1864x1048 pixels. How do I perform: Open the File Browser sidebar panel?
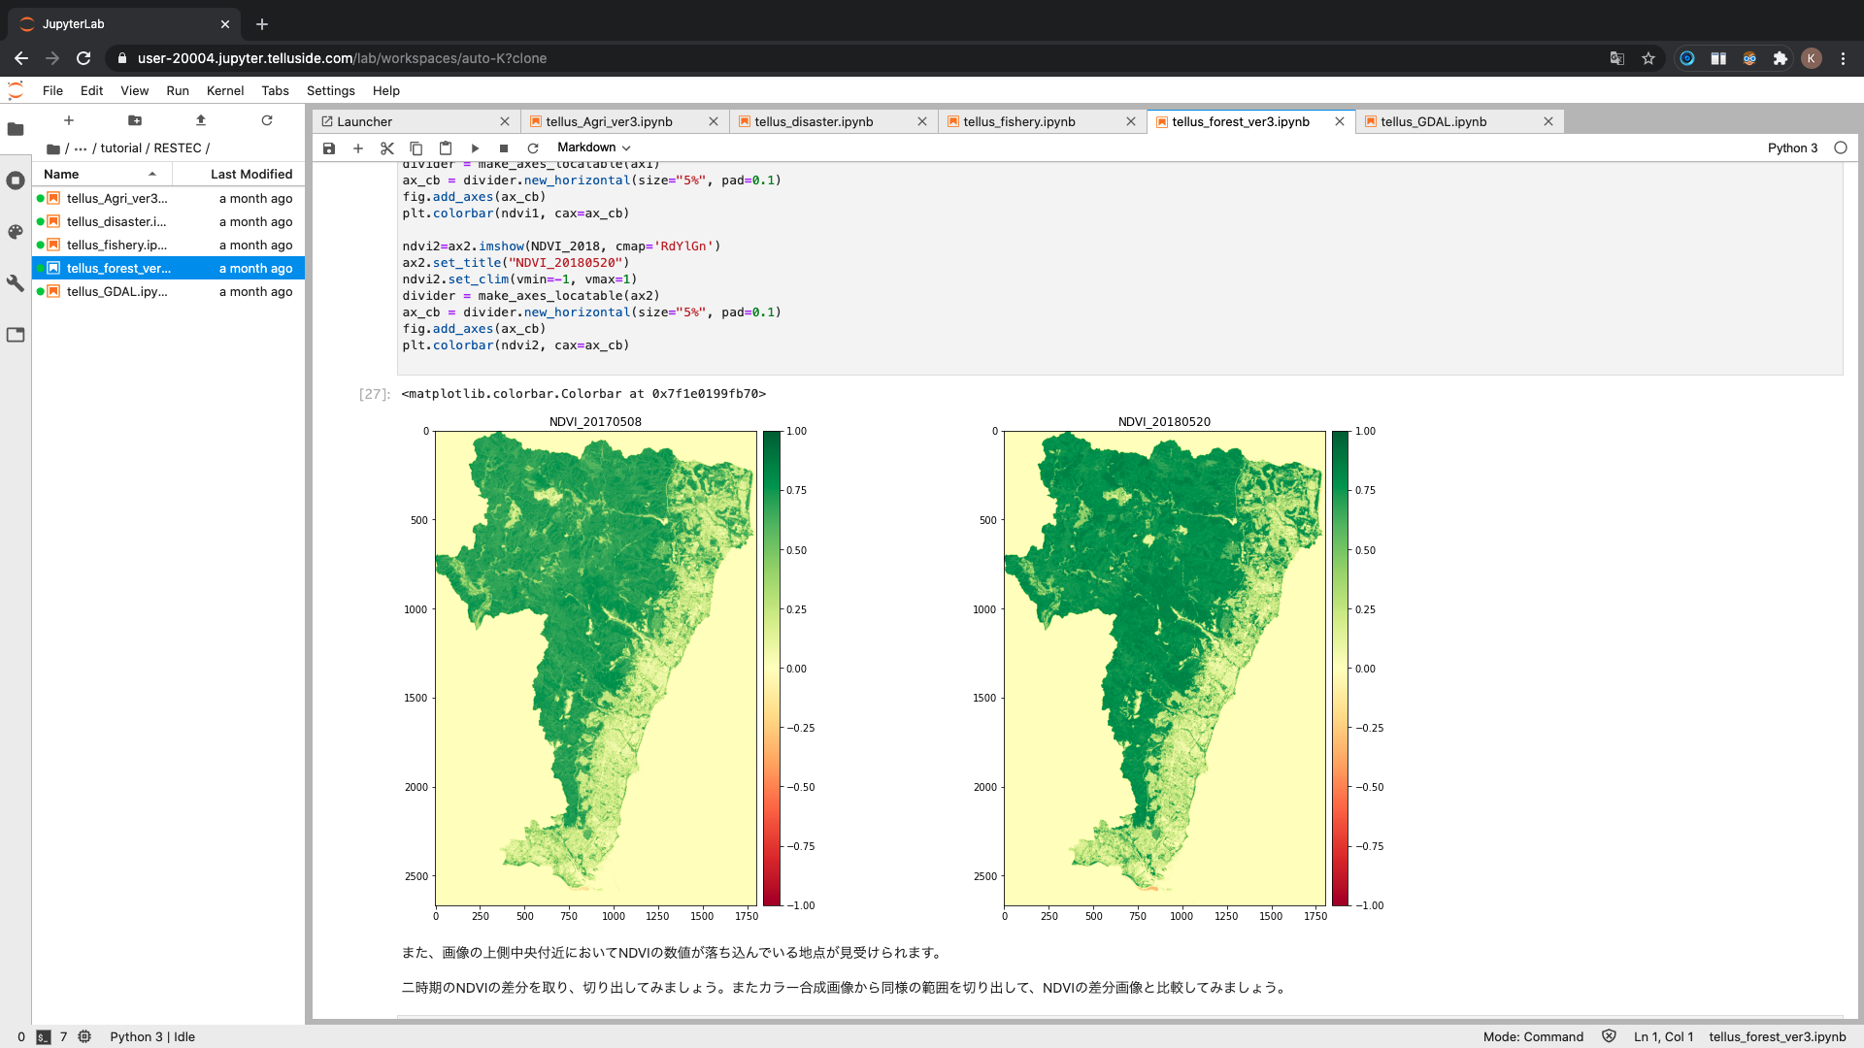16,129
